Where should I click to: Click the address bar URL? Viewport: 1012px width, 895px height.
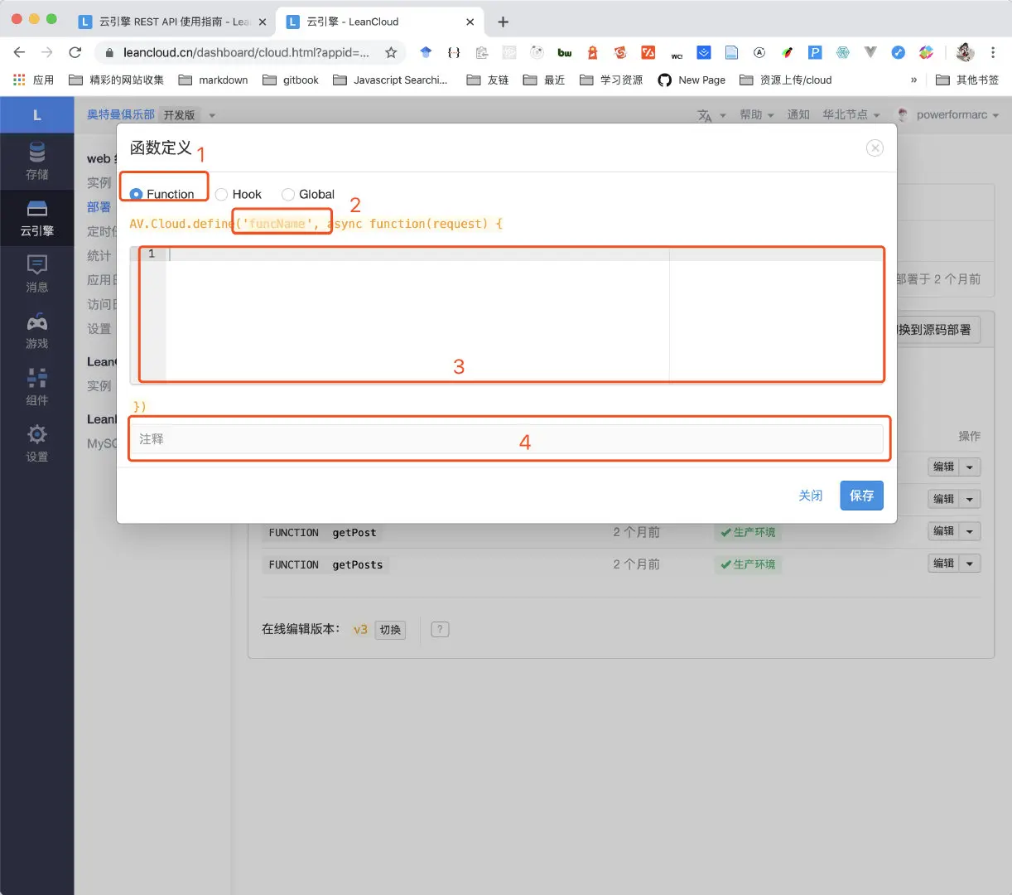point(246,52)
